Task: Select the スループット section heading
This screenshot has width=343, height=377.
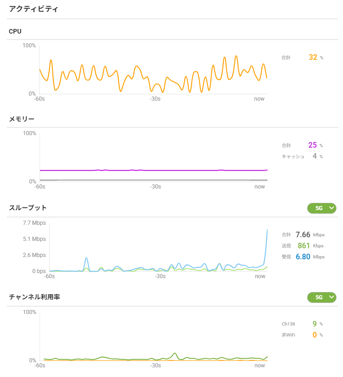Action: point(28,208)
